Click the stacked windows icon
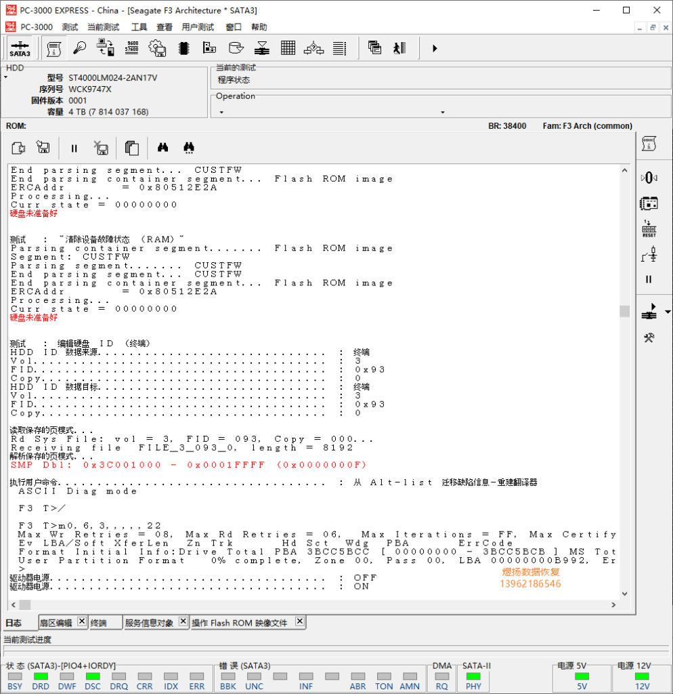The height and width of the screenshot is (694, 673). pos(374,48)
